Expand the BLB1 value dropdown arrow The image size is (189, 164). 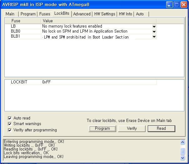click(154, 37)
